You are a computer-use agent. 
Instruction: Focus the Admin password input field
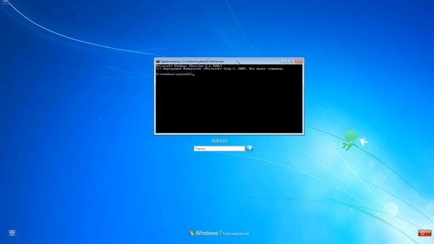click(x=219, y=148)
